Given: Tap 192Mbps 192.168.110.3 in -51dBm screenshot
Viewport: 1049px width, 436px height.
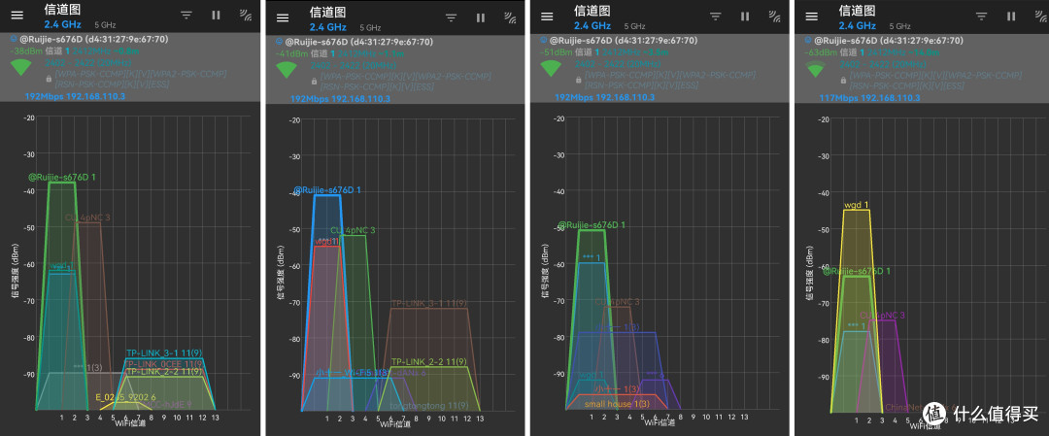Looking at the screenshot, I should 604,96.
